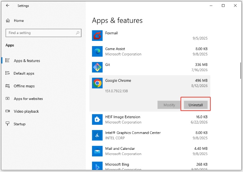Maximize the Settings window
The image size is (243, 172).
click(x=223, y=6)
